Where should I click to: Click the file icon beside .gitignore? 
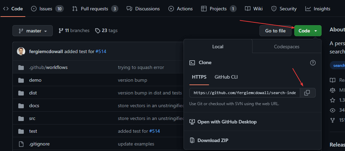21,144
